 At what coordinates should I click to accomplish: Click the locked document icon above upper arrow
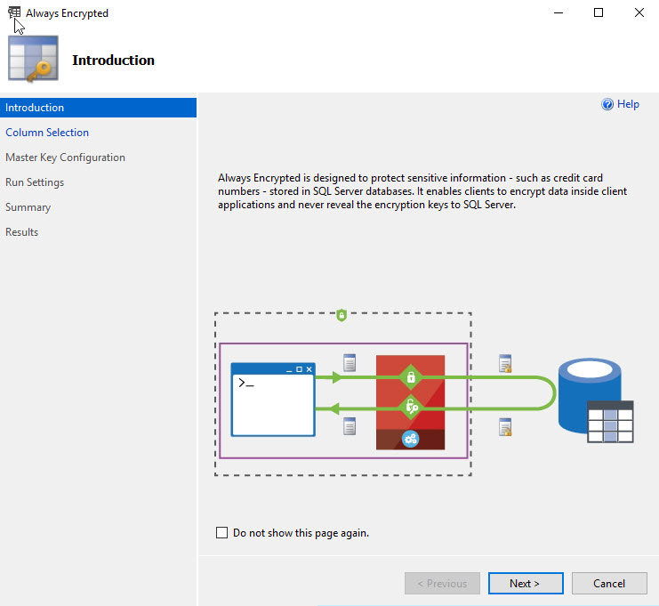coord(505,363)
